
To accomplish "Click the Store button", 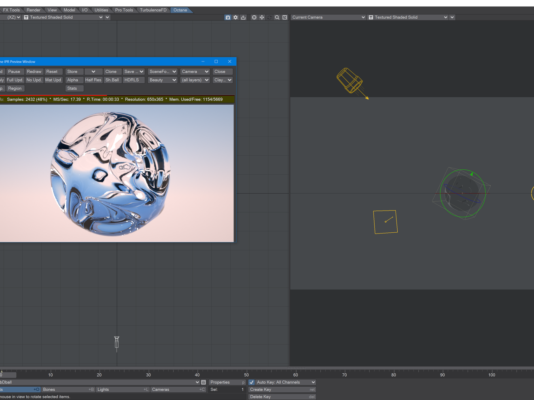I will point(74,72).
